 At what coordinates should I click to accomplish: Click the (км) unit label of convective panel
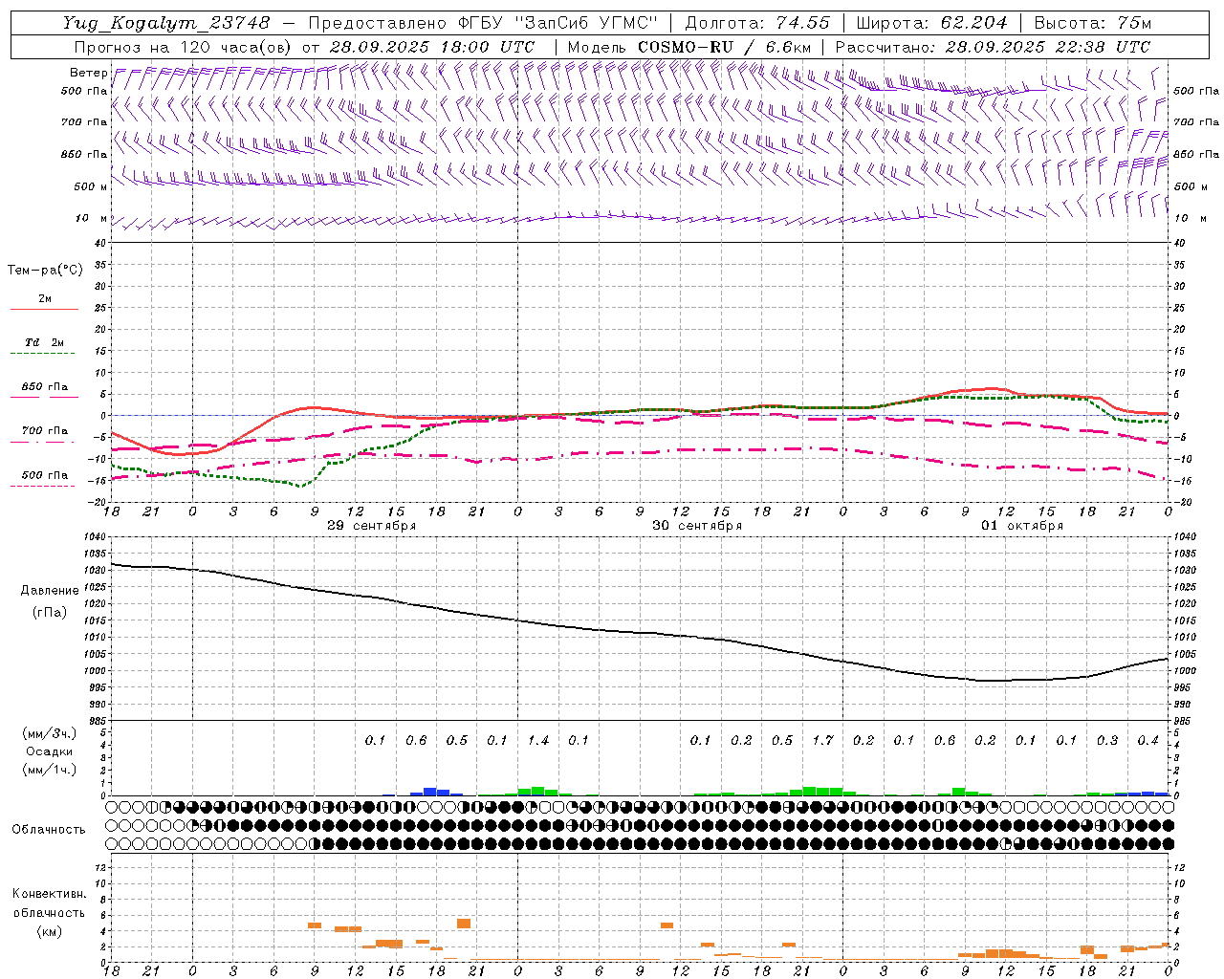pos(49,931)
